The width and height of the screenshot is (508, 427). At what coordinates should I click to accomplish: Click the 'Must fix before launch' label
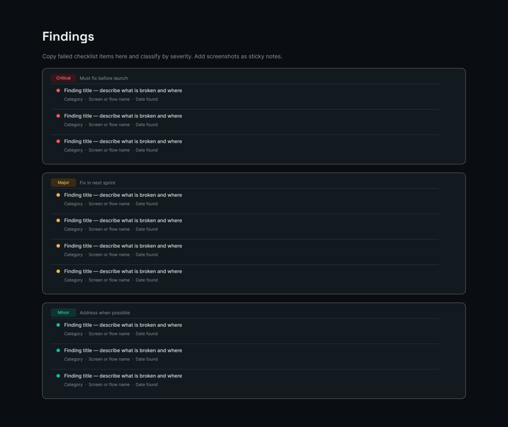(104, 78)
